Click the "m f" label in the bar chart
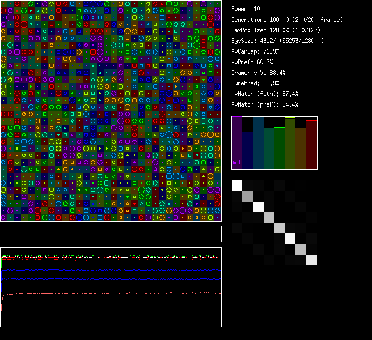Screen dimensions: 372x340 pos(237,162)
